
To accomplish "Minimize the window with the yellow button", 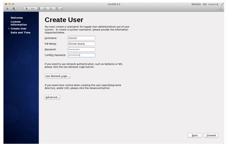I will [10, 4].
